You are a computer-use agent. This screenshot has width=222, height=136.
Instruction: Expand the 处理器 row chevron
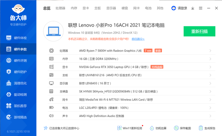click(x=210, y=51)
